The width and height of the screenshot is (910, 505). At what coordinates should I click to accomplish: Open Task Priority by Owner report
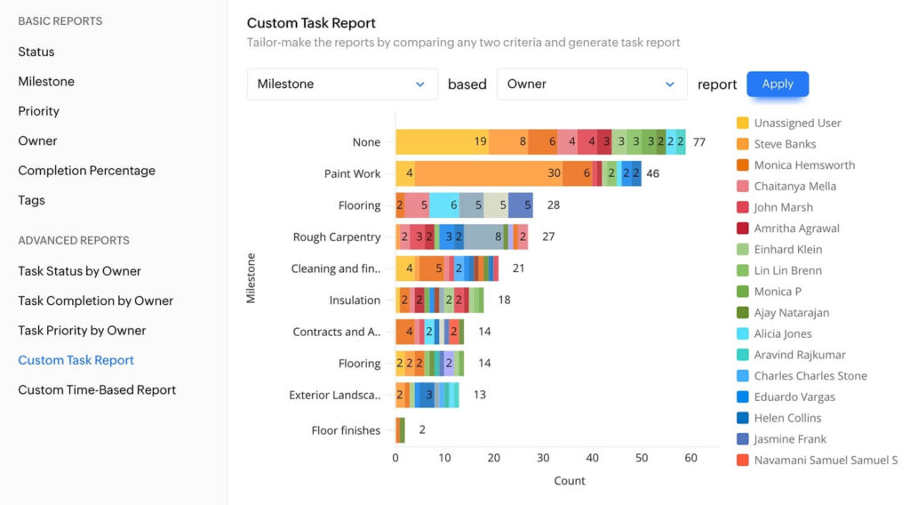point(82,331)
